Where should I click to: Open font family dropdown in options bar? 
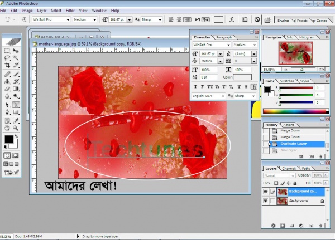click(68, 19)
